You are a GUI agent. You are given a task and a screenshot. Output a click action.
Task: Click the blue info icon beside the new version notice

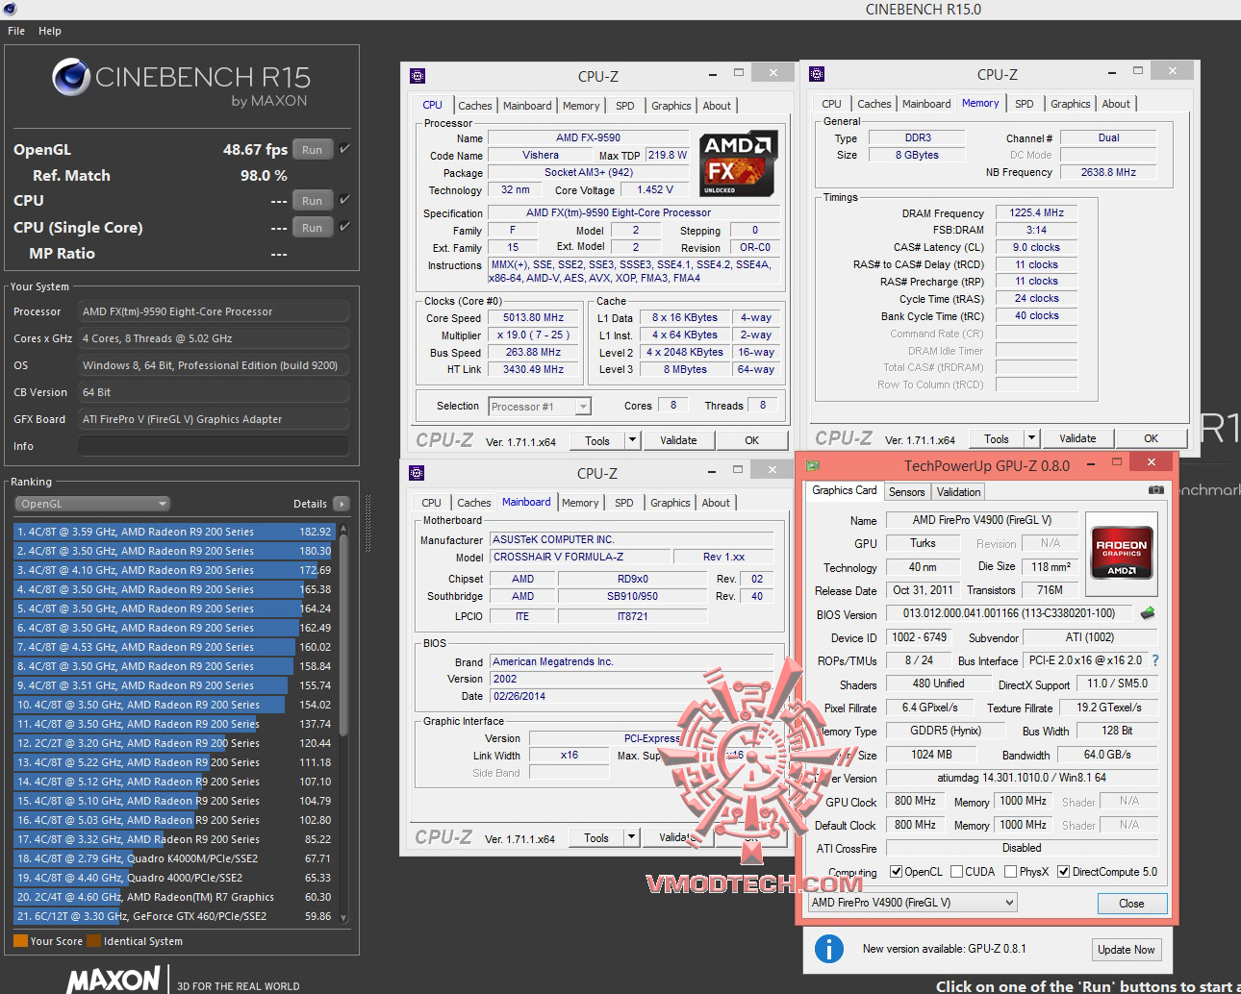pos(829,949)
